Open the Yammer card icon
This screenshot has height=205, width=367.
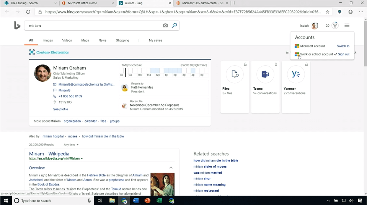tap(296, 74)
